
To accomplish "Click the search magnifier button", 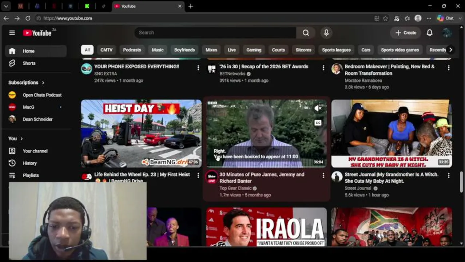I will click(306, 33).
